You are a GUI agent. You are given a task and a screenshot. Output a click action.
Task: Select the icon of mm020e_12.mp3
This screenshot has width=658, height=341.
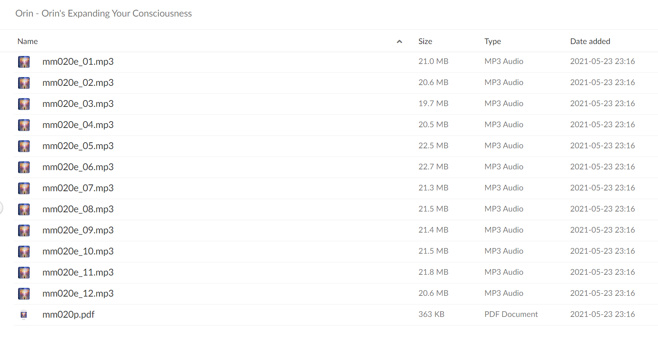tap(24, 294)
